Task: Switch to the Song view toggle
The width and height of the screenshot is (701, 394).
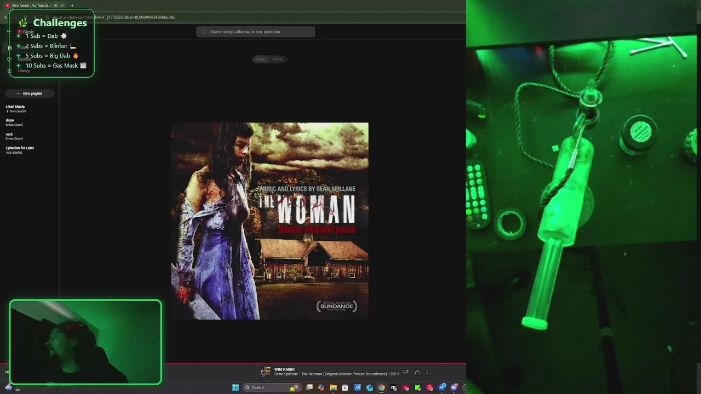Action: click(261, 59)
